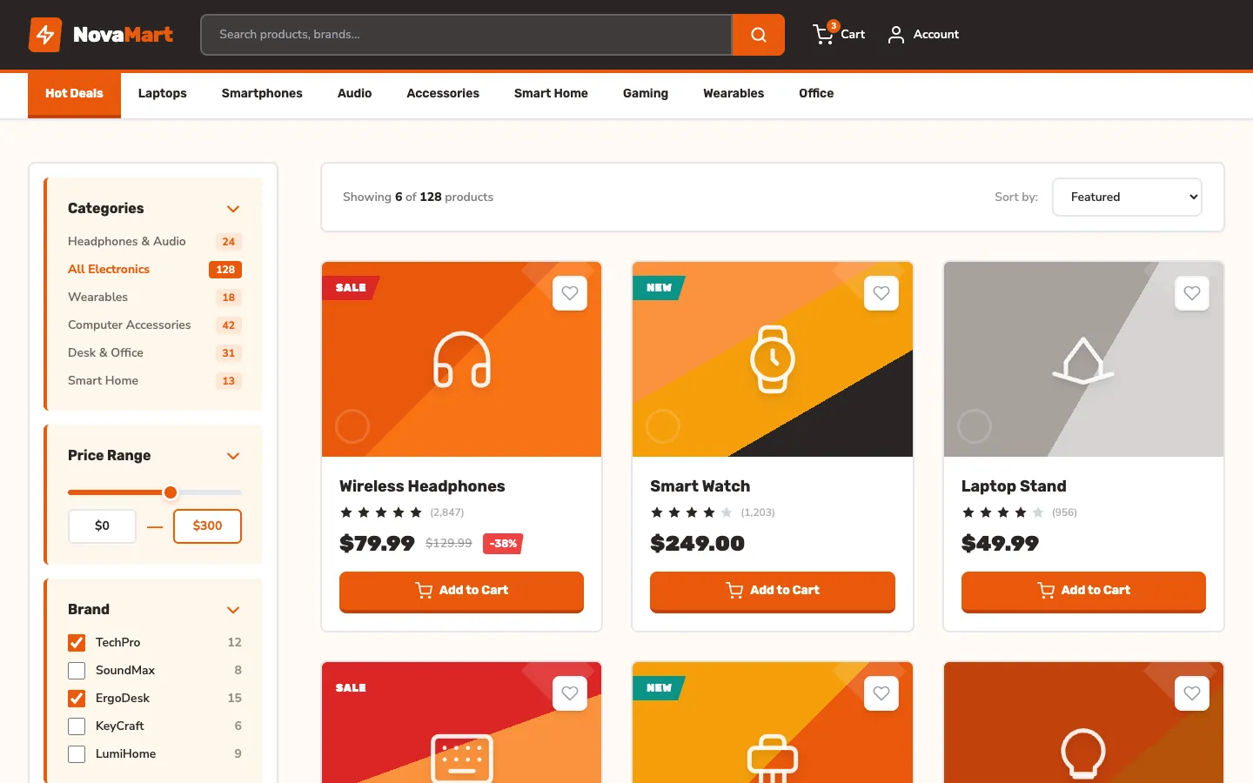Viewport: 1253px width, 783px height.
Task: Favorite the keyboard product in the second row
Action: tap(570, 693)
